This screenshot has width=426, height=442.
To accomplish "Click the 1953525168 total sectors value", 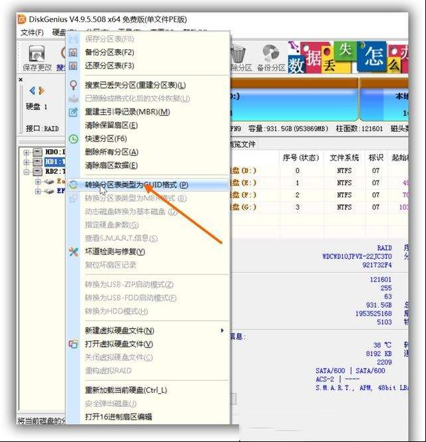I will click(373, 314).
